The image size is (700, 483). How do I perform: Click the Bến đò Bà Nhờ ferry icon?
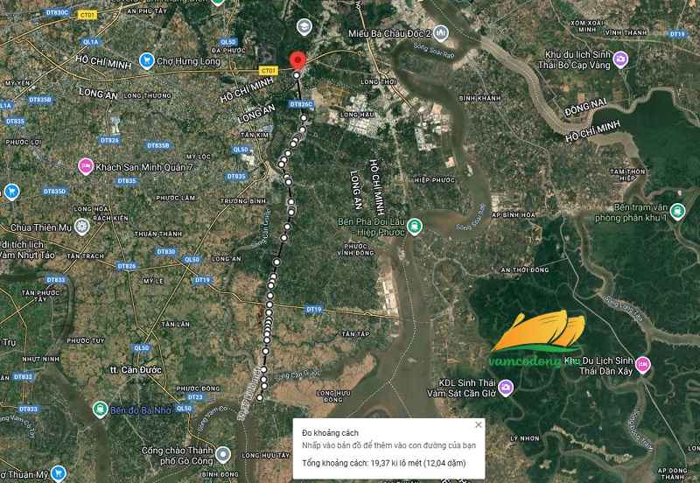tap(101, 409)
